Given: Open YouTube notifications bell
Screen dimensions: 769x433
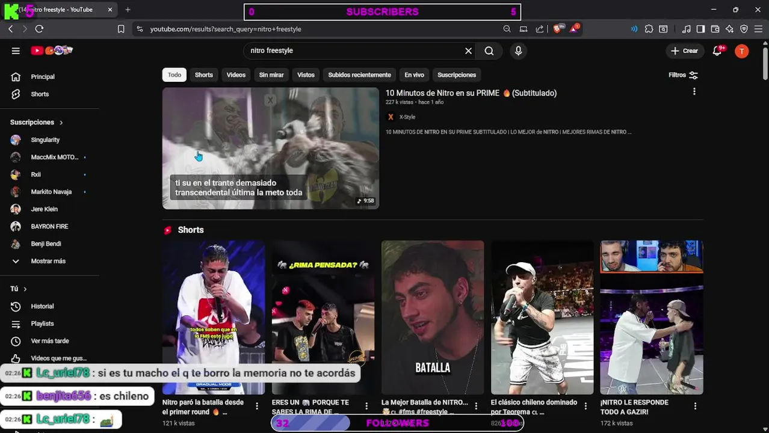Looking at the screenshot, I should point(717,51).
